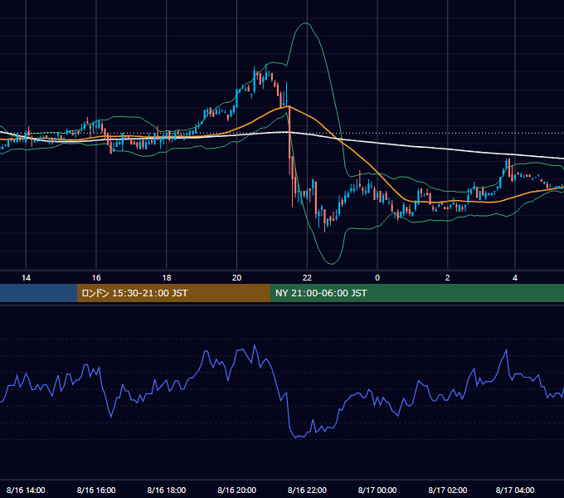Click the 16 hour label on price chart axis
Viewport: 564px width, 498px height.
[96, 278]
